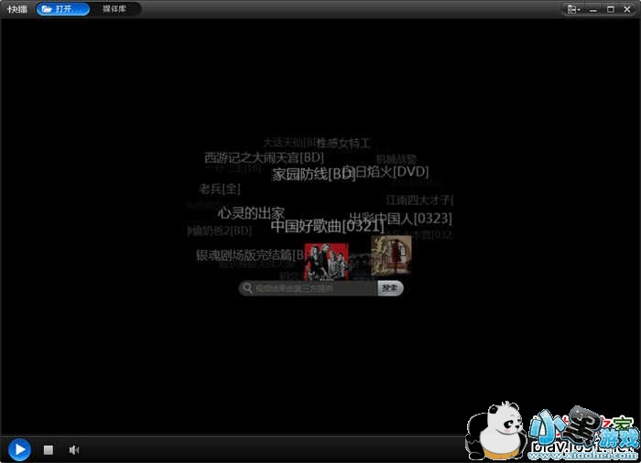Open 家园防线[BD] title link

313,175
